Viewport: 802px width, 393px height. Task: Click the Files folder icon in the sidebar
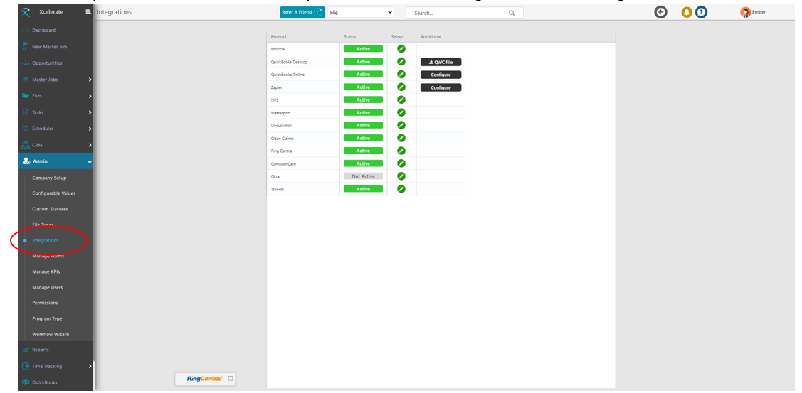pyautogui.click(x=26, y=95)
